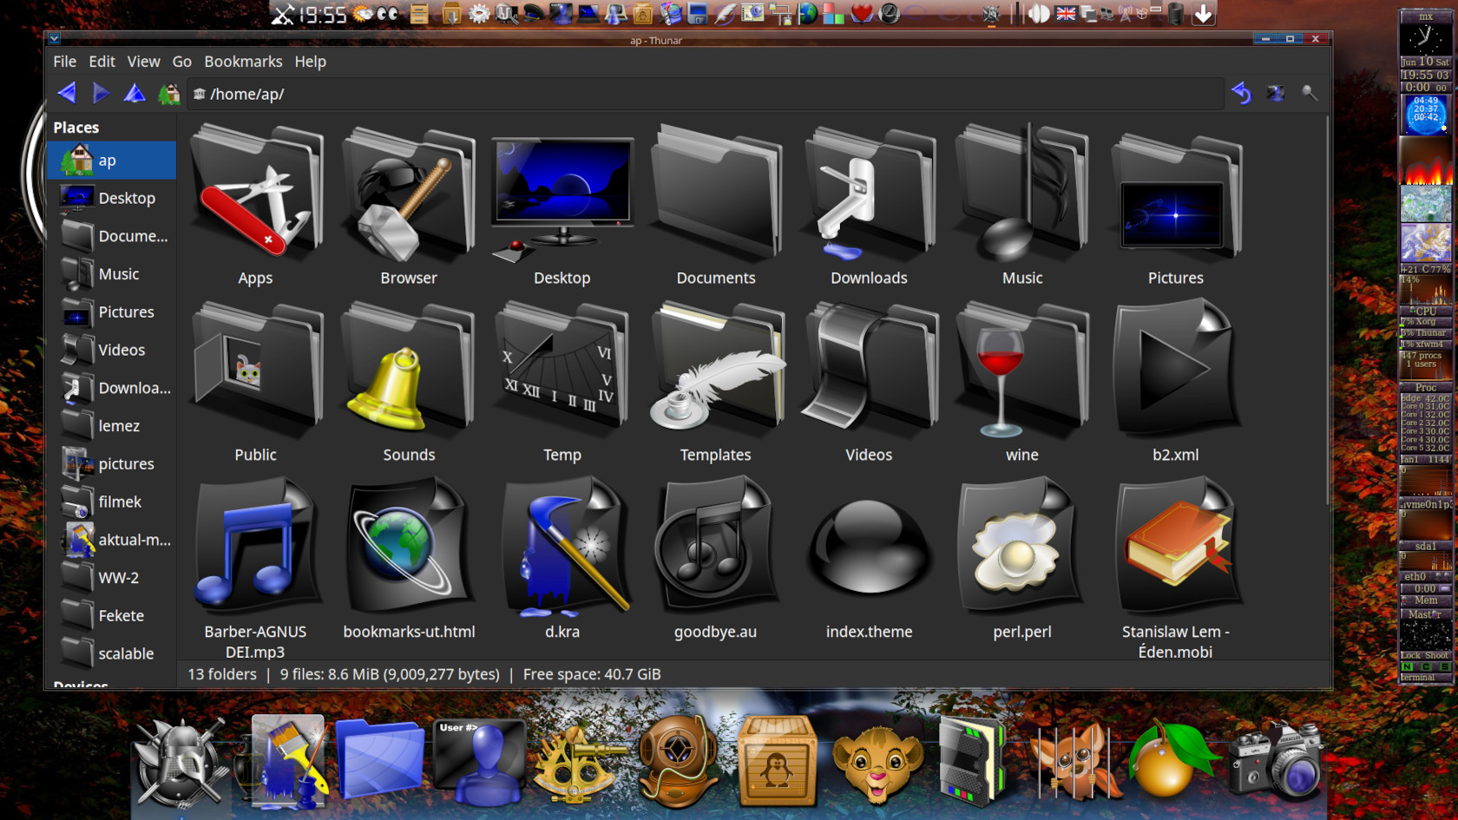Select Music in the Places sidebar
1458x820 pixels.
click(112, 274)
